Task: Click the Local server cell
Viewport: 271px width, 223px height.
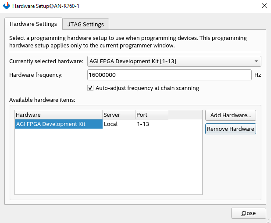Action: [111, 124]
